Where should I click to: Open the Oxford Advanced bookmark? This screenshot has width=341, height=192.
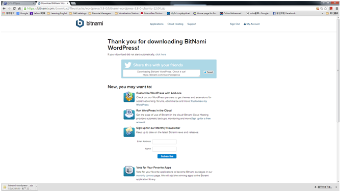coord(231,13)
